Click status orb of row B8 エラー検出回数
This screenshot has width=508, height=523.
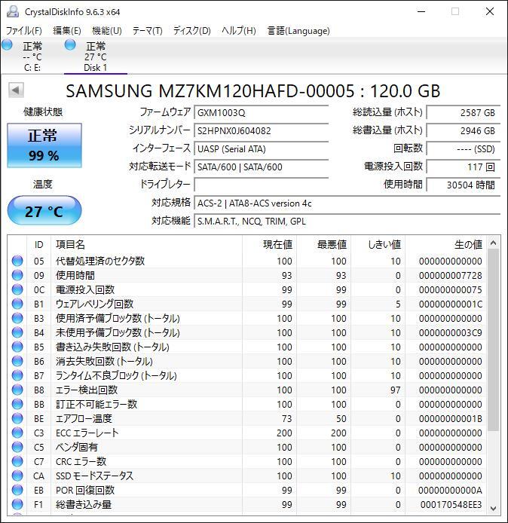tap(17, 390)
